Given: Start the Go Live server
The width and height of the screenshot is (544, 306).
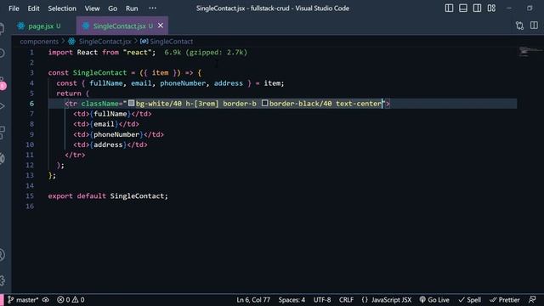Looking at the screenshot, I should pyautogui.click(x=434, y=300).
